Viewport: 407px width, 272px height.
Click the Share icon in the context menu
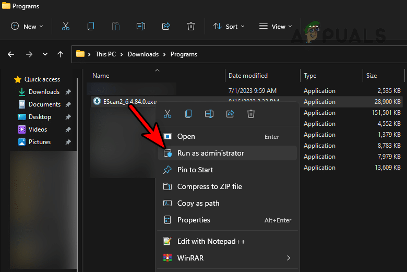230,113
